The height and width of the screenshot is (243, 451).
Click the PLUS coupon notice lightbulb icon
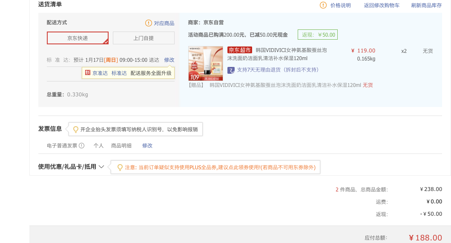pyautogui.click(x=120, y=167)
